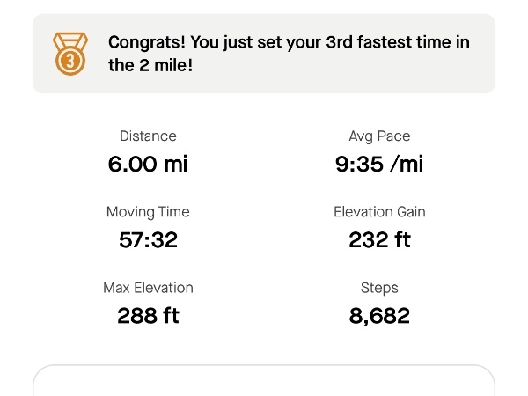Screen dimensions: 528x396
Task: Open the 2 mile congrats banner
Action: [x=264, y=54]
